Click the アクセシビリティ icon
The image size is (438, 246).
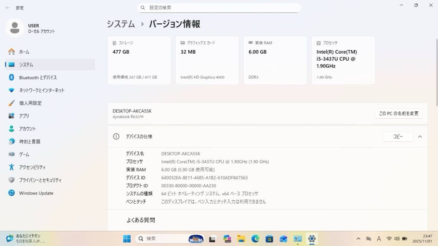(x=12, y=167)
